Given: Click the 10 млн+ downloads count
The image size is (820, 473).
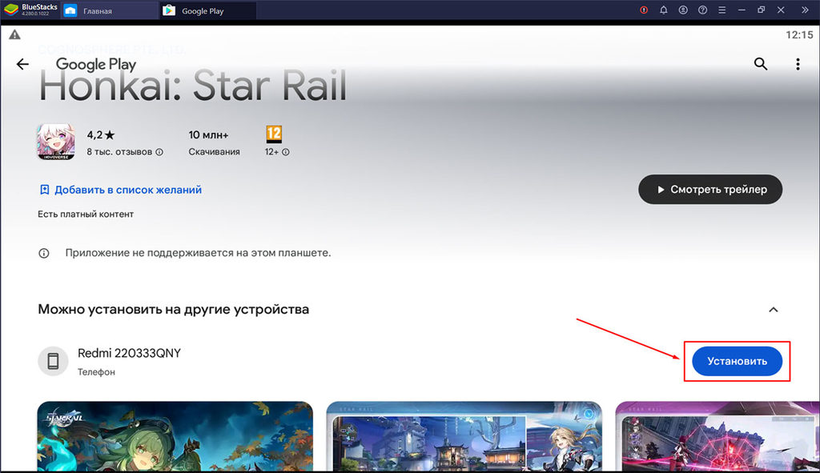Looking at the screenshot, I should 208,134.
